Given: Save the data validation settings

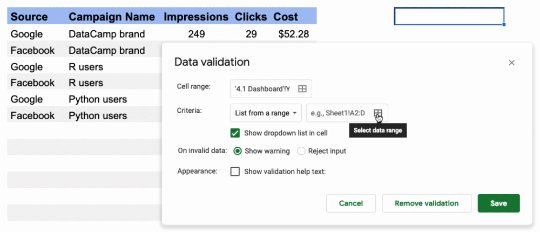Looking at the screenshot, I should (x=498, y=203).
